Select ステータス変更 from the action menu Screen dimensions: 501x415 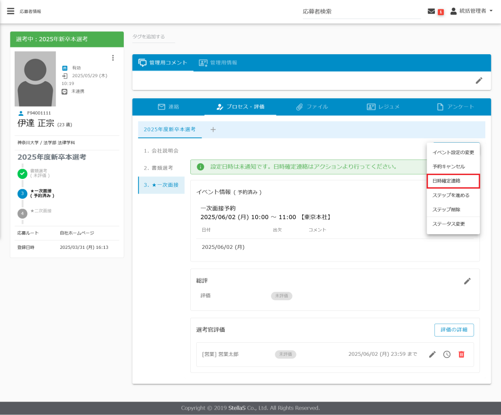point(453,224)
